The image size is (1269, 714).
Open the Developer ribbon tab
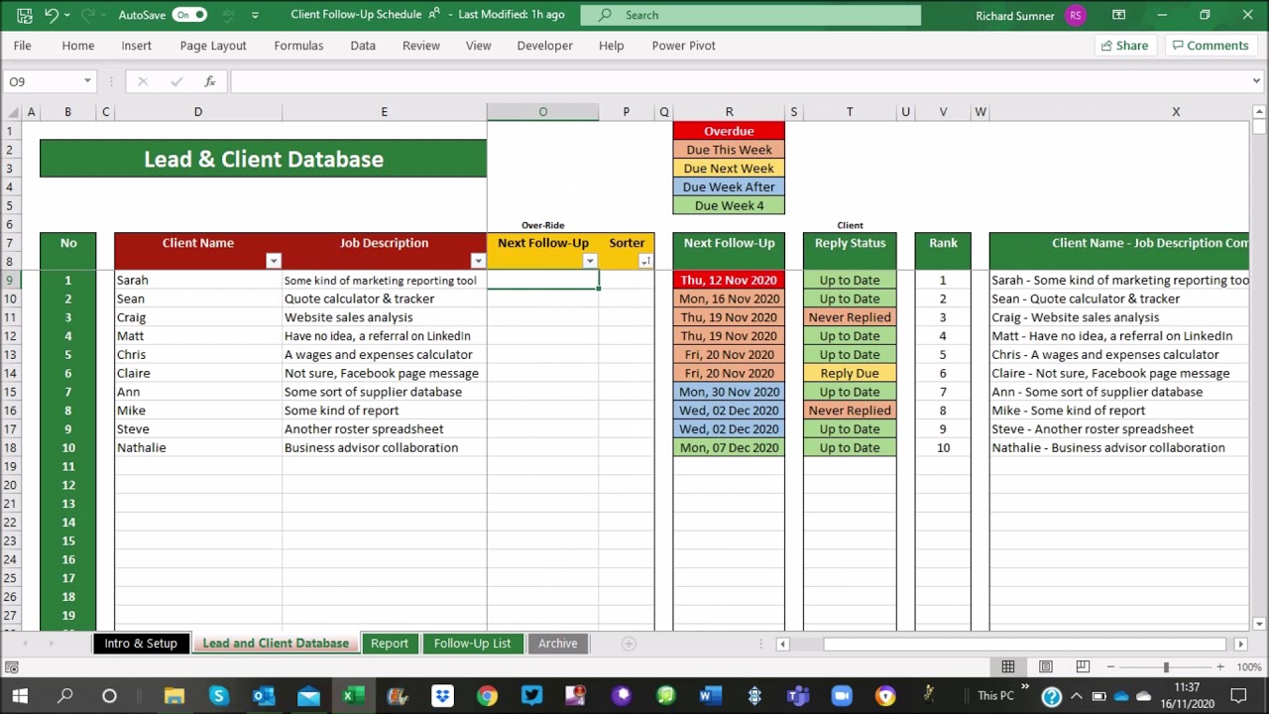click(x=544, y=46)
